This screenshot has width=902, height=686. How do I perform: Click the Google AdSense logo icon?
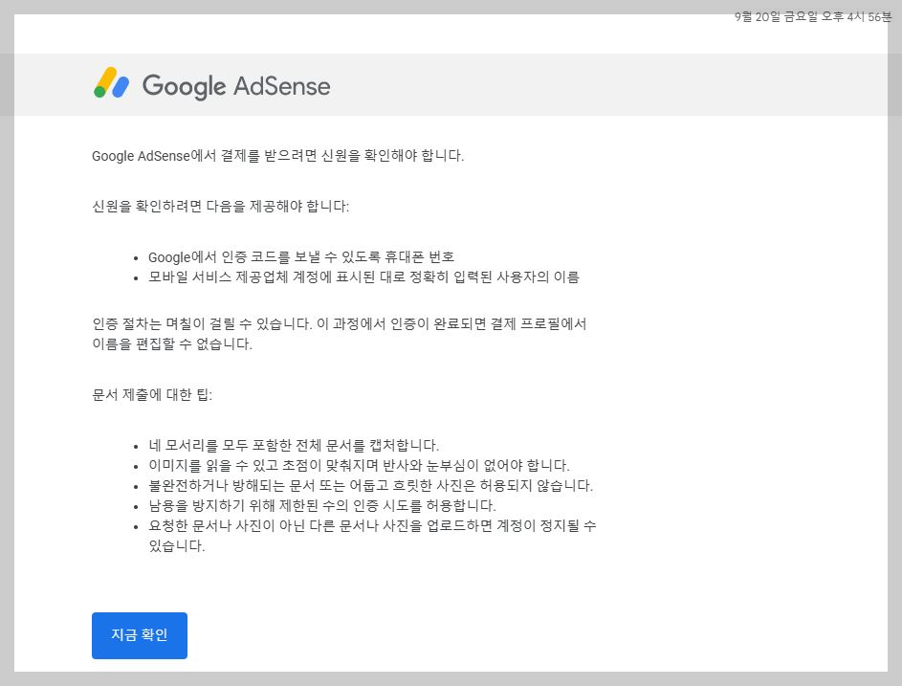click(112, 83)
